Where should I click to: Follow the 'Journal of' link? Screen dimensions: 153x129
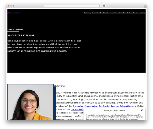(77, 109)
